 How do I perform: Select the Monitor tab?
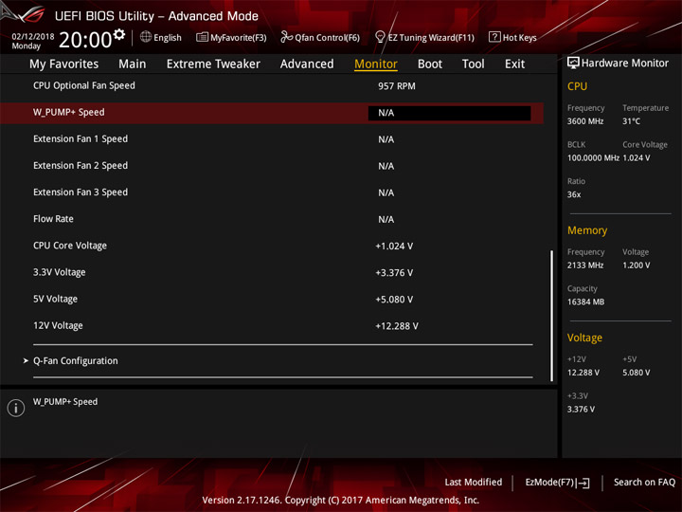pyautogui.click(x=376, y=64)
